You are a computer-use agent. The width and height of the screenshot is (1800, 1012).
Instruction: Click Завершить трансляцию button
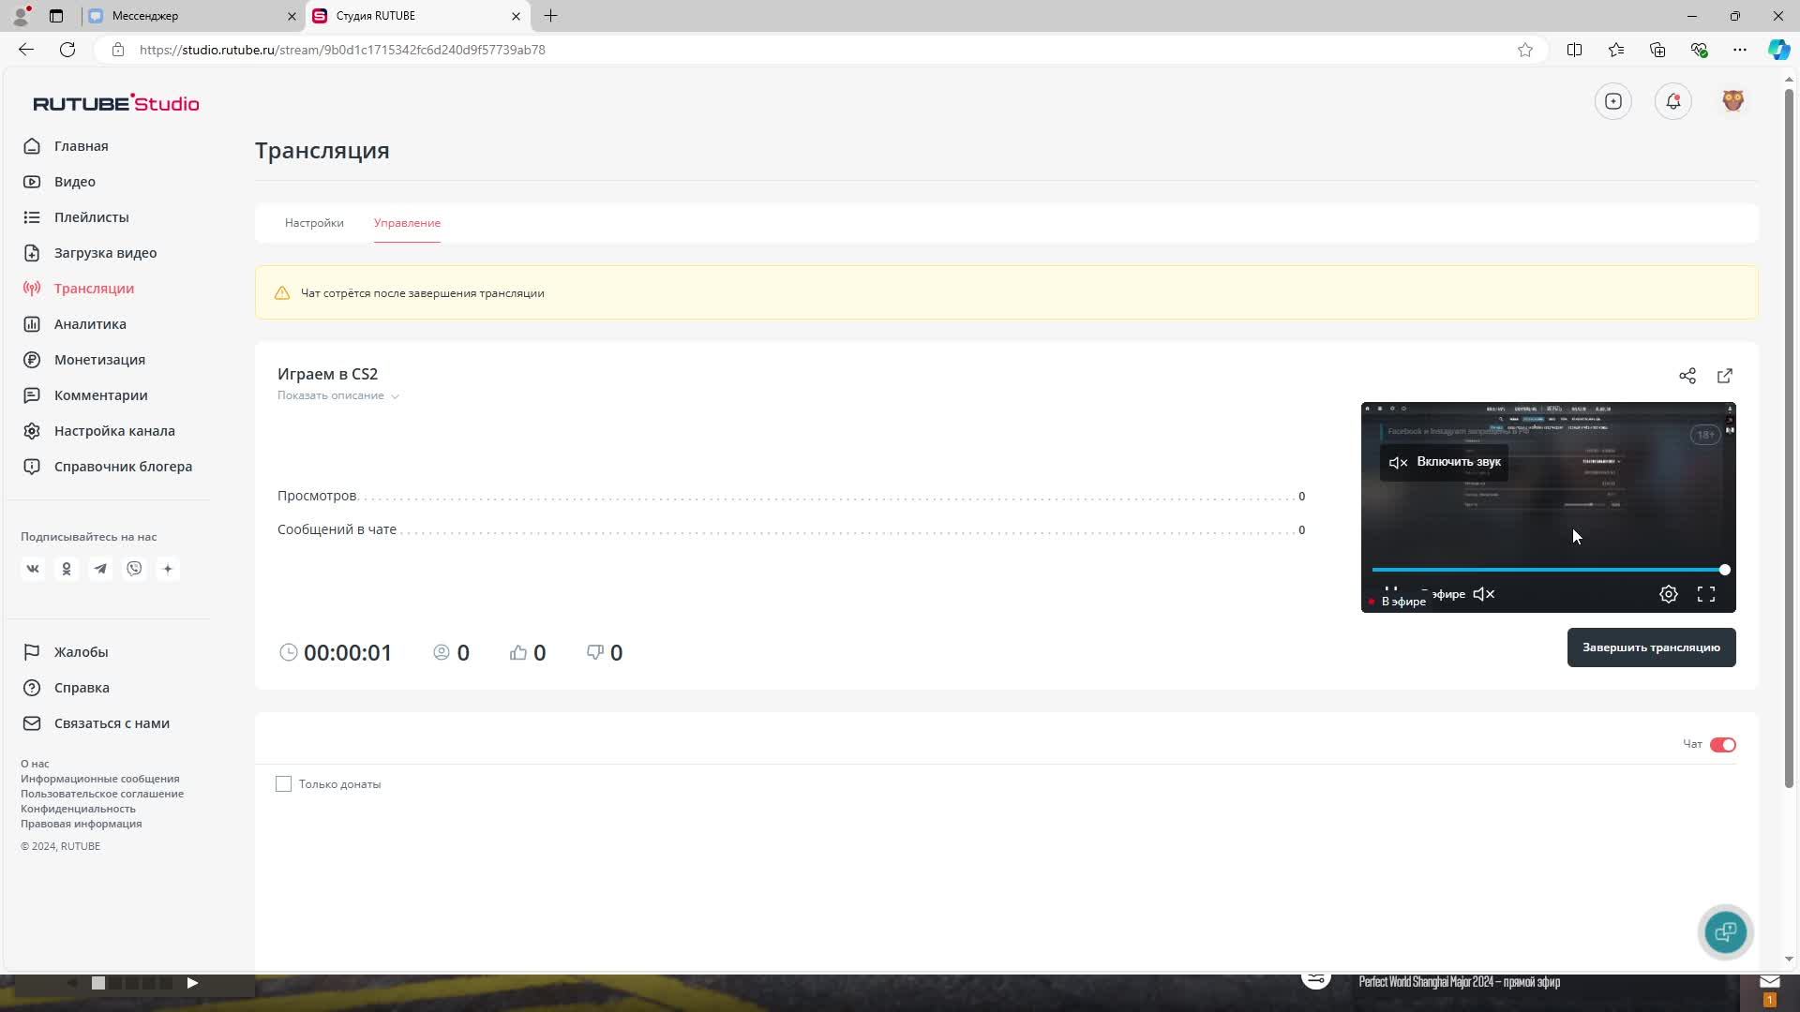[x=1651, y=647]
